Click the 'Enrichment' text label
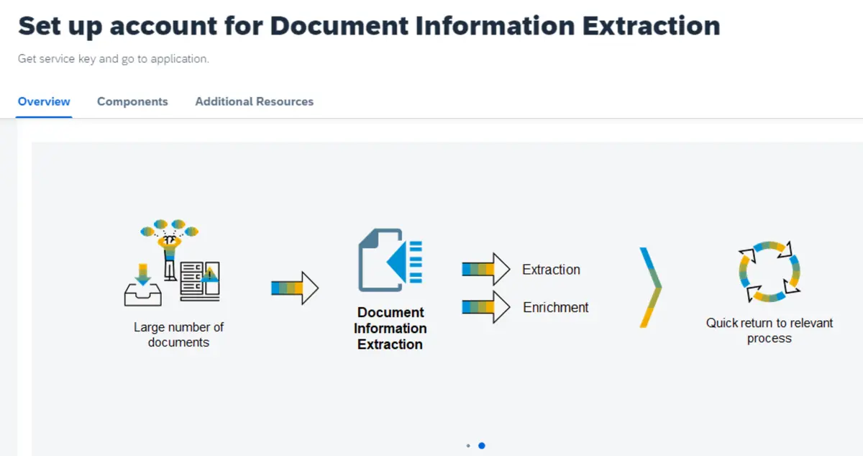The image size is (863, 456). tap(555, 307)
